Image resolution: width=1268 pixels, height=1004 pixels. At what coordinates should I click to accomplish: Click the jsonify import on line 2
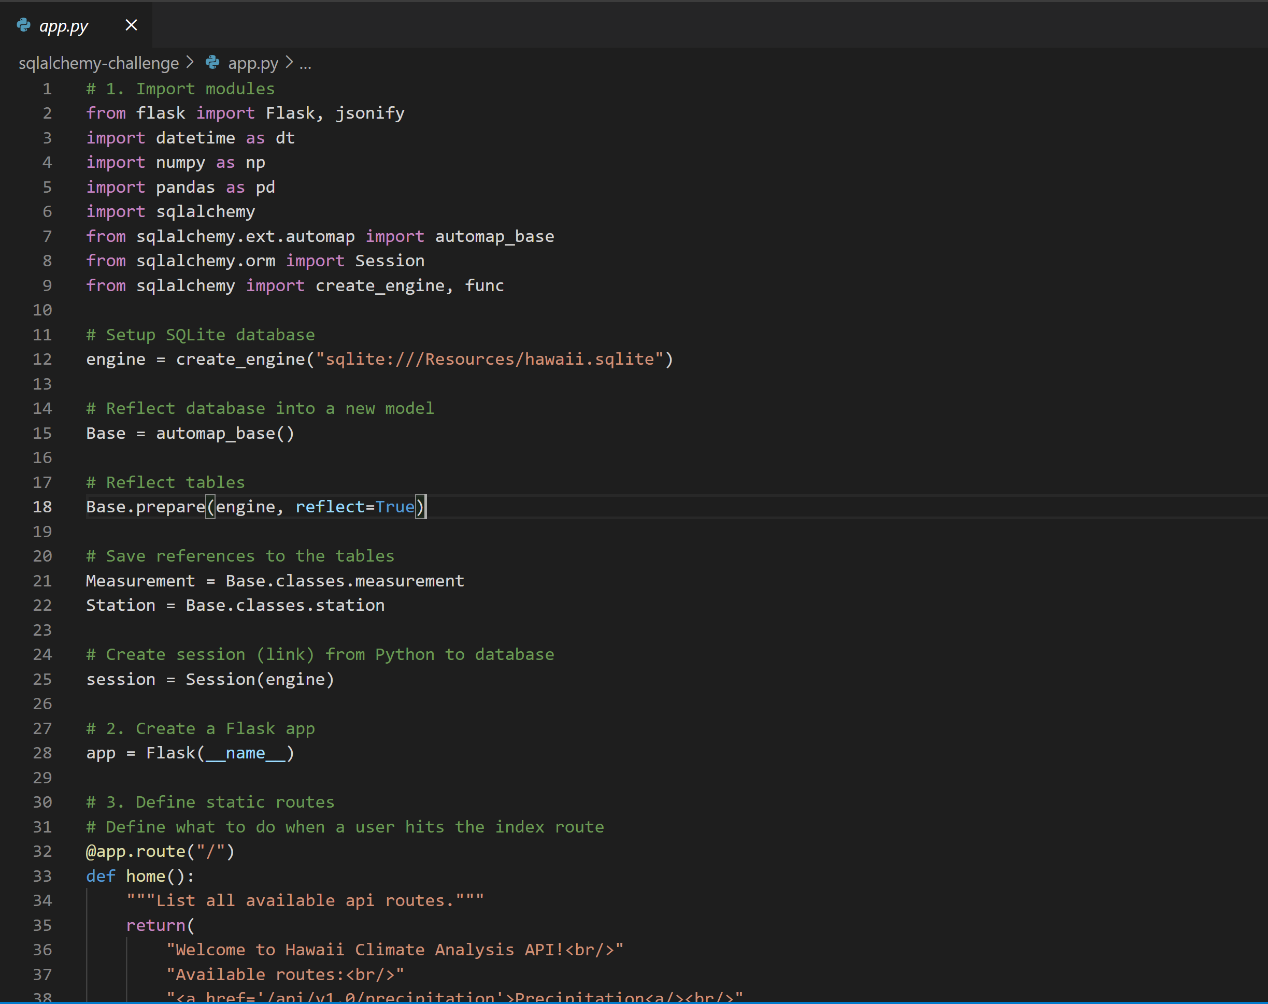pos(370,113)
